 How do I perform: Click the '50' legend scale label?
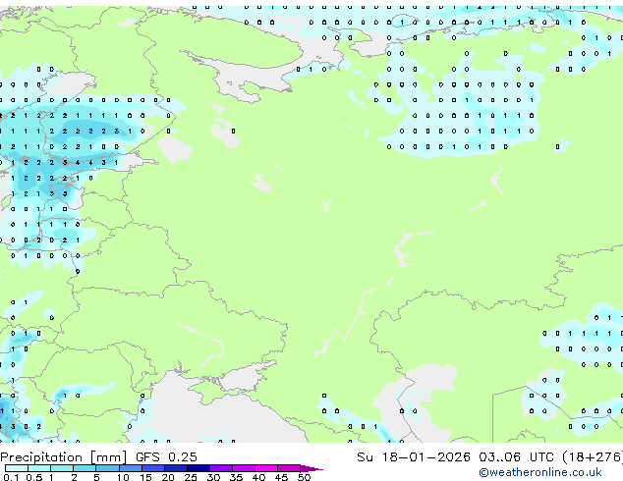coord(304,477)
